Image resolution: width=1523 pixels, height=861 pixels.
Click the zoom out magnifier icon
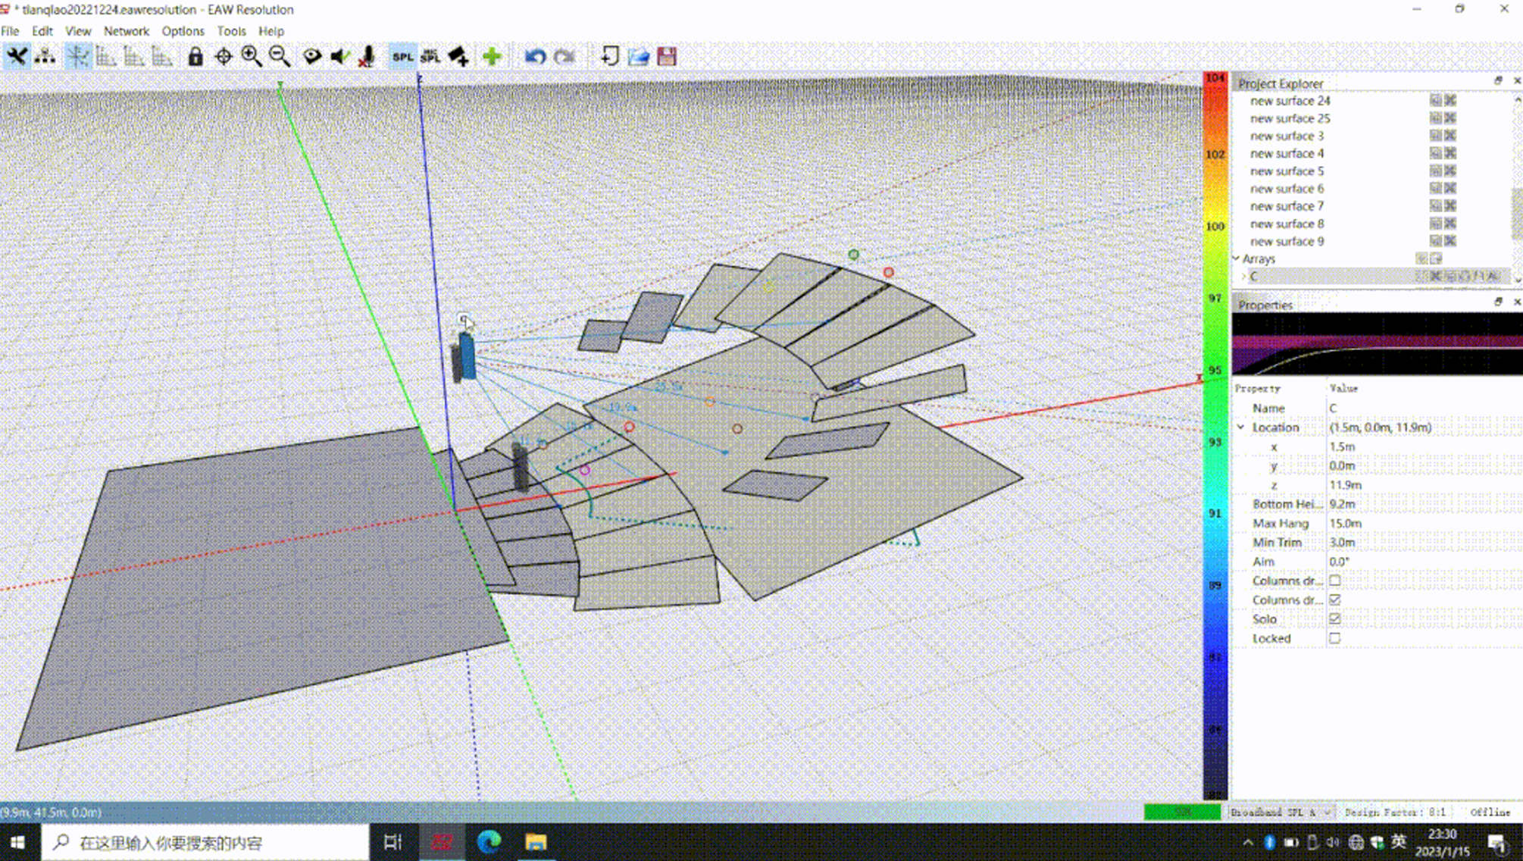pos(280,56)
